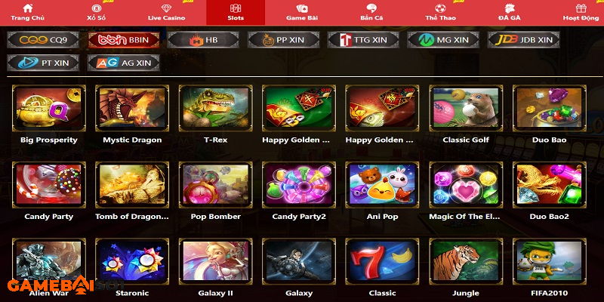Select the BBIN provider button
This screenshot has width=604, height=302.
124,40
